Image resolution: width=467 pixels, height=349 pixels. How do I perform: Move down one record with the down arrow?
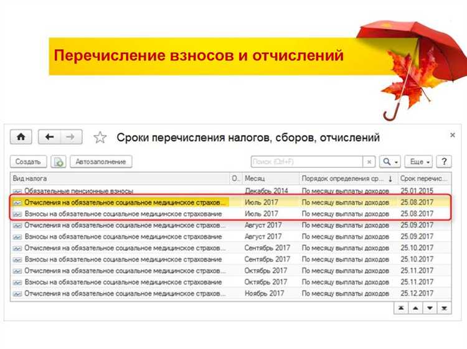click(430, 308)
